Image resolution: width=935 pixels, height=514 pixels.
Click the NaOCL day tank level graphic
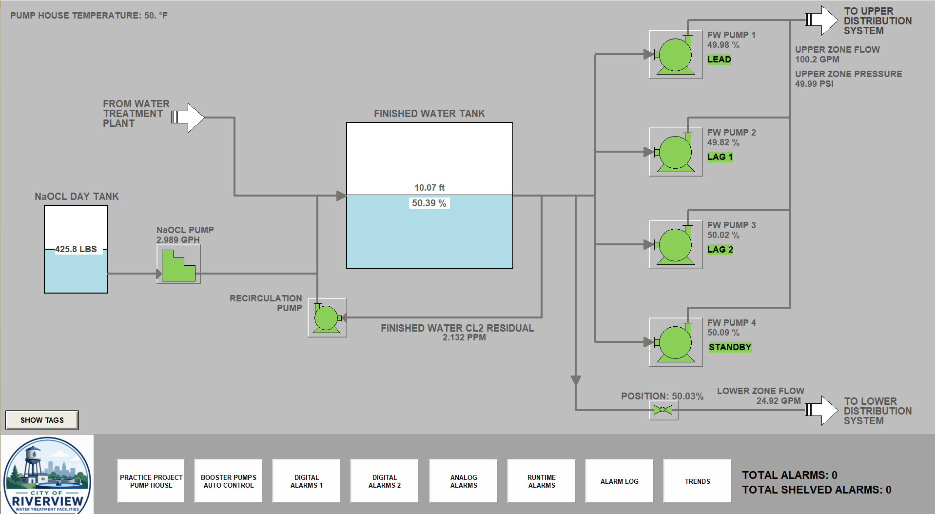point(76,249)
